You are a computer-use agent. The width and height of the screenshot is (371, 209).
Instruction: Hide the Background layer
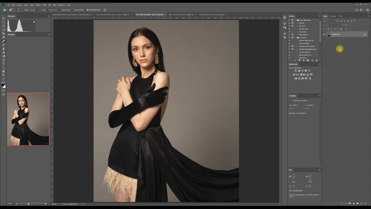click(324, 34)
